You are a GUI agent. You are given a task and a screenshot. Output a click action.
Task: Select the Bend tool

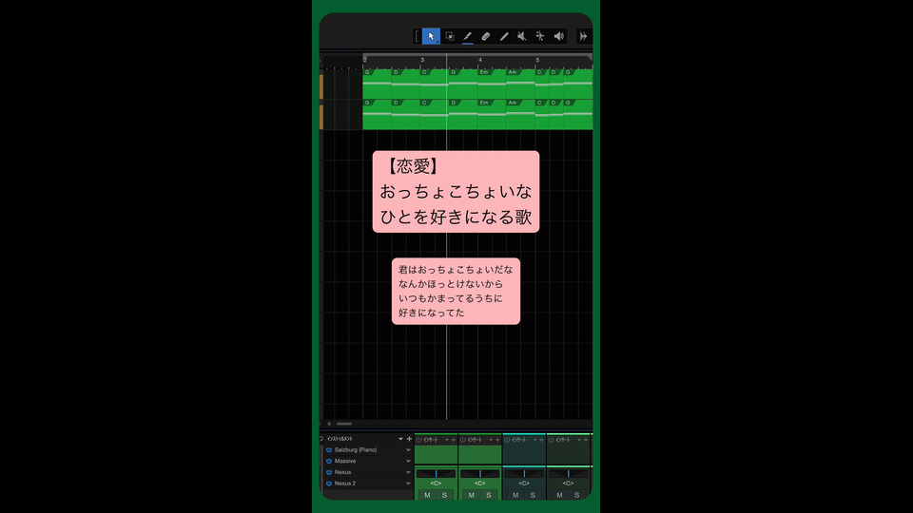[540, 36]
